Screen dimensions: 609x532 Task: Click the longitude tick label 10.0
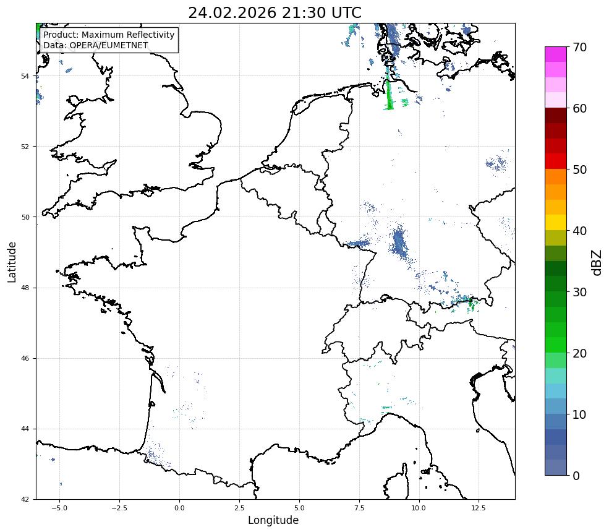click(x=419, y=508)
